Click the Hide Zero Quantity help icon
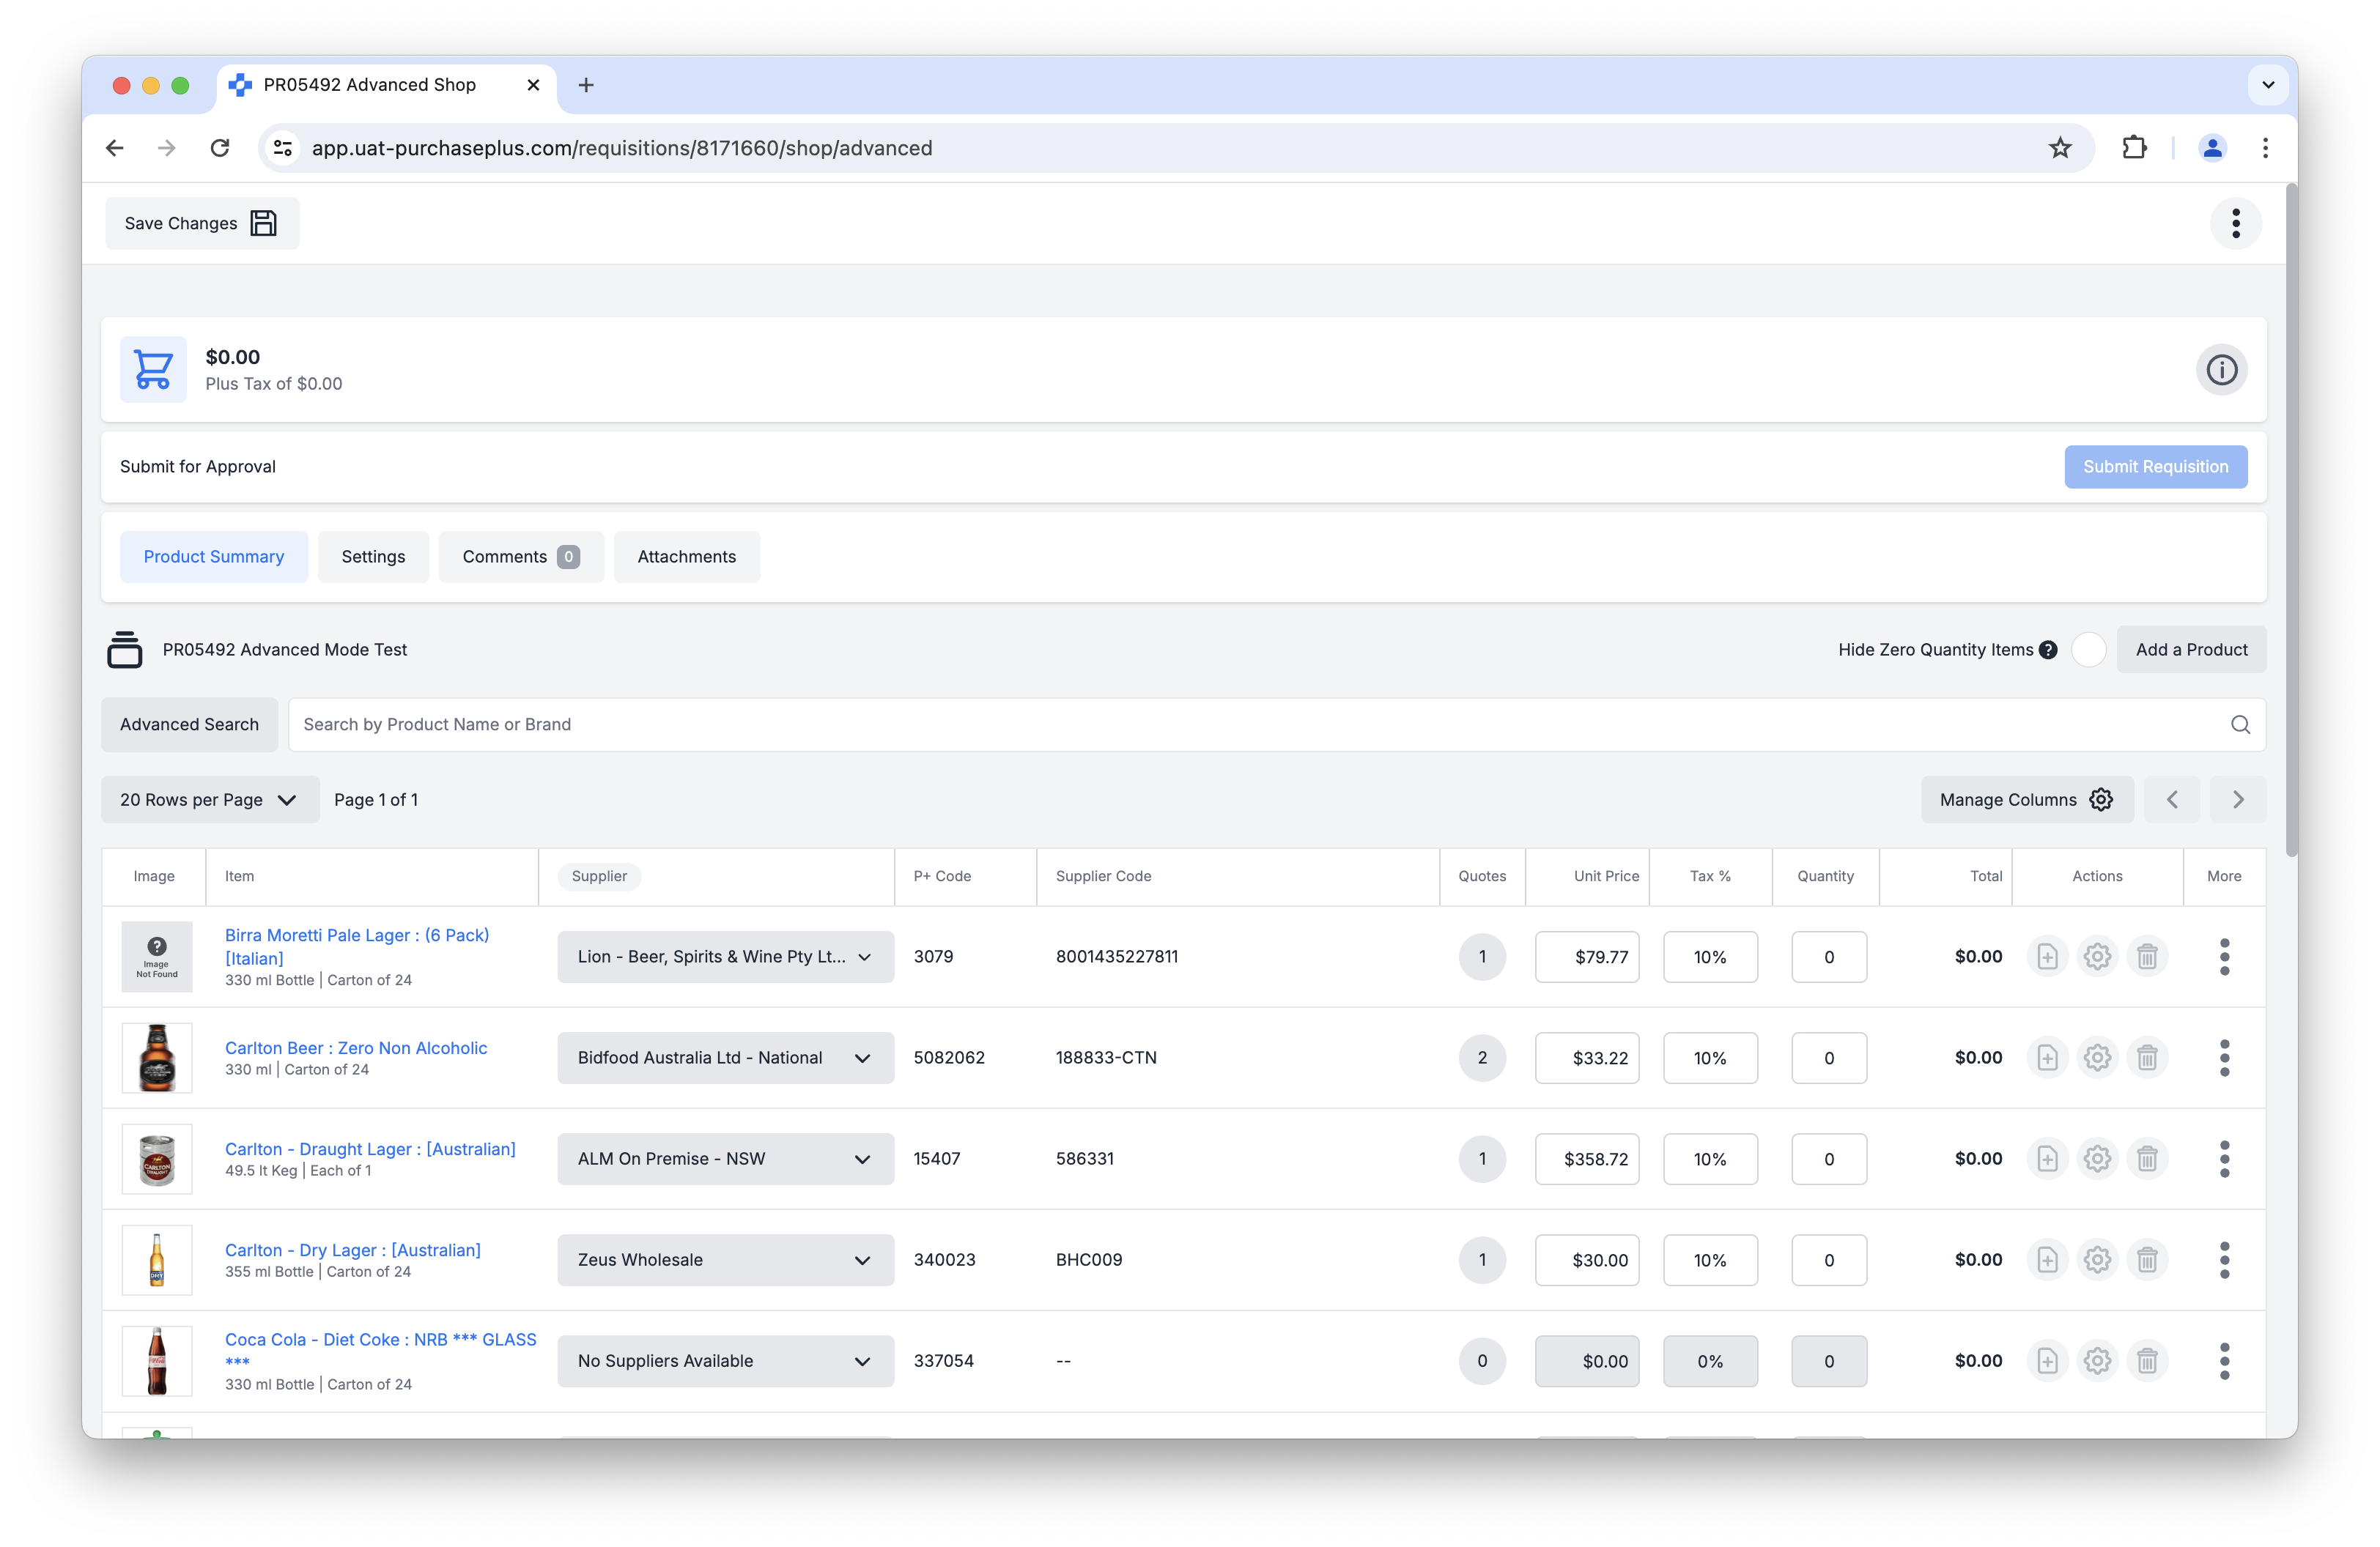 click(x=2048, y=650)
